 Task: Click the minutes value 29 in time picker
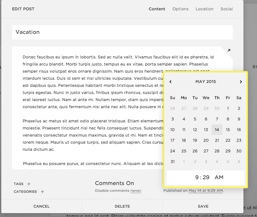pyautogui.click(x=206, y=177)
